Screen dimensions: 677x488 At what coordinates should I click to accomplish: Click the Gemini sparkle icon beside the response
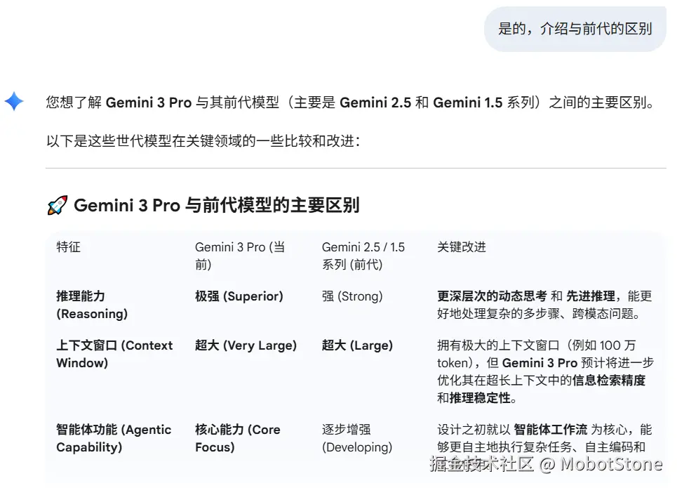pos(14,102)
